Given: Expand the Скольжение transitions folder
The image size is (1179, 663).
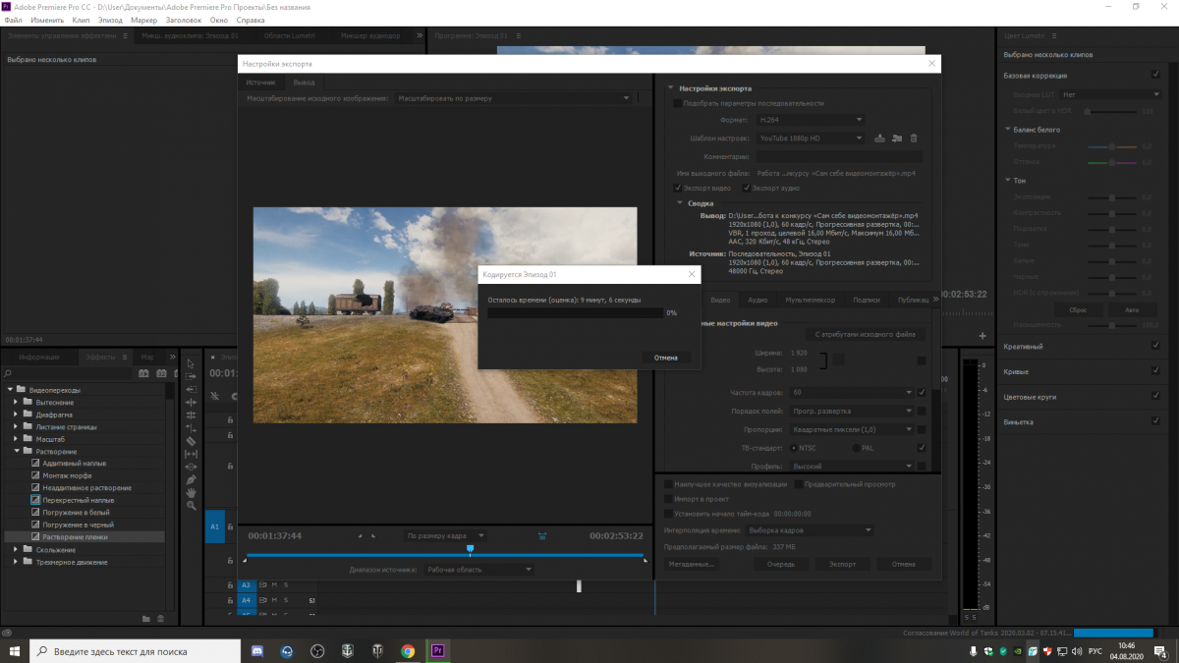Looking at the screenshot, I should tap(17, 550).
